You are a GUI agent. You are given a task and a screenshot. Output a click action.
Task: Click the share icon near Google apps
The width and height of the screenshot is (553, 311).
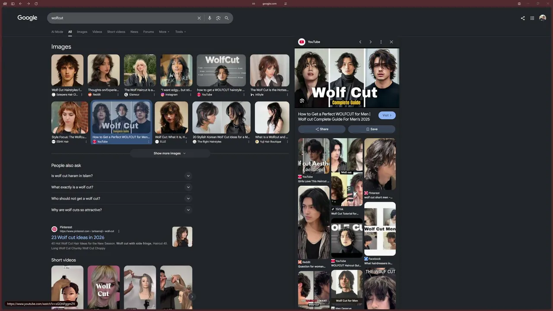(523, 18)
